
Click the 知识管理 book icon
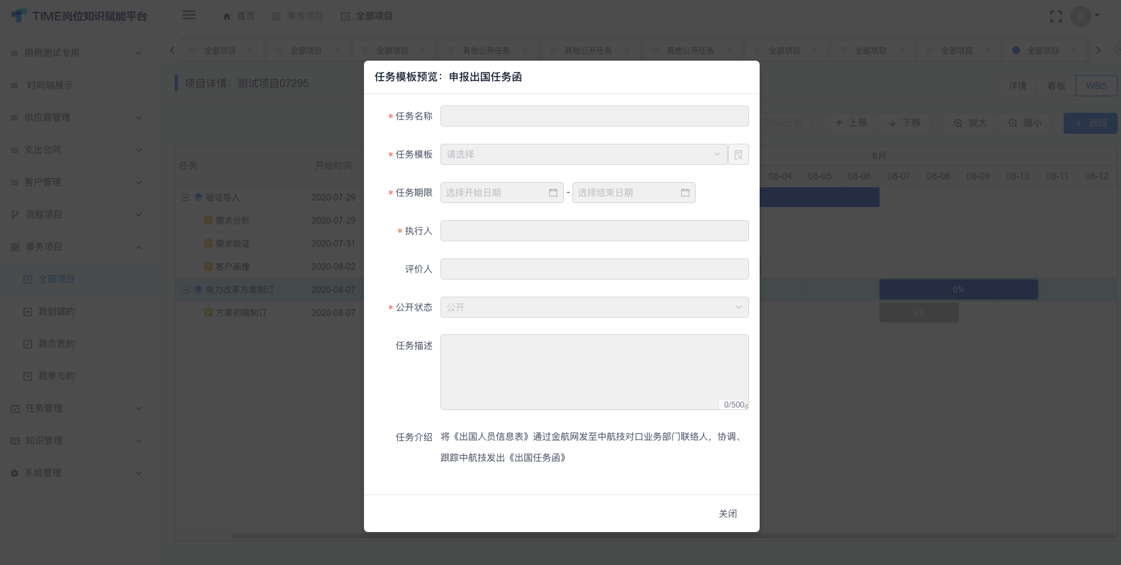15,440
